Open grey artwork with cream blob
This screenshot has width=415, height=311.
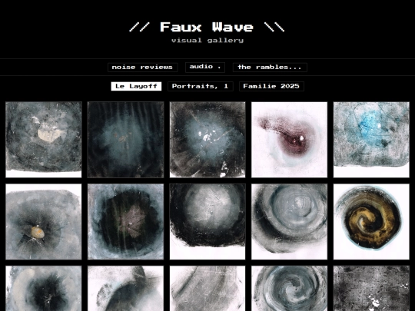[x=44, y=140]
